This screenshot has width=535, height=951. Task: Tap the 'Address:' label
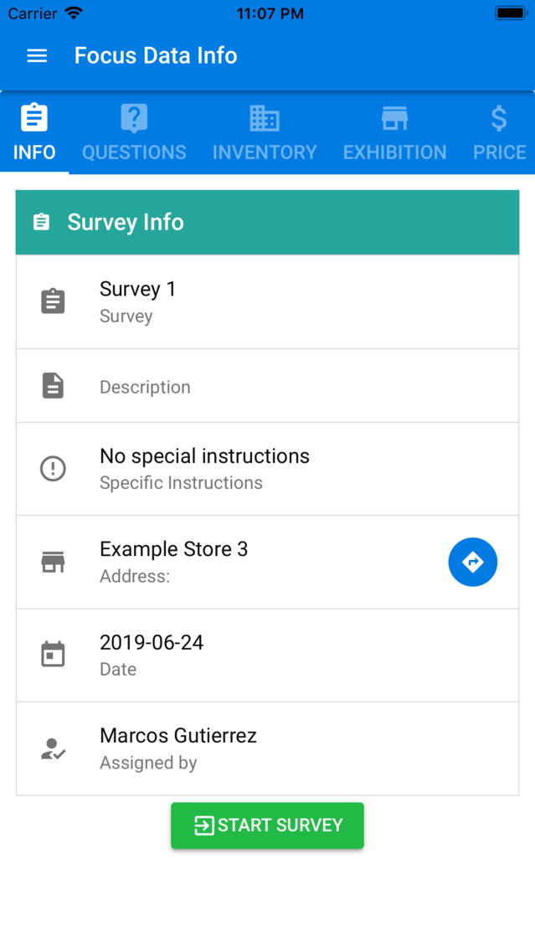point(135,576)
